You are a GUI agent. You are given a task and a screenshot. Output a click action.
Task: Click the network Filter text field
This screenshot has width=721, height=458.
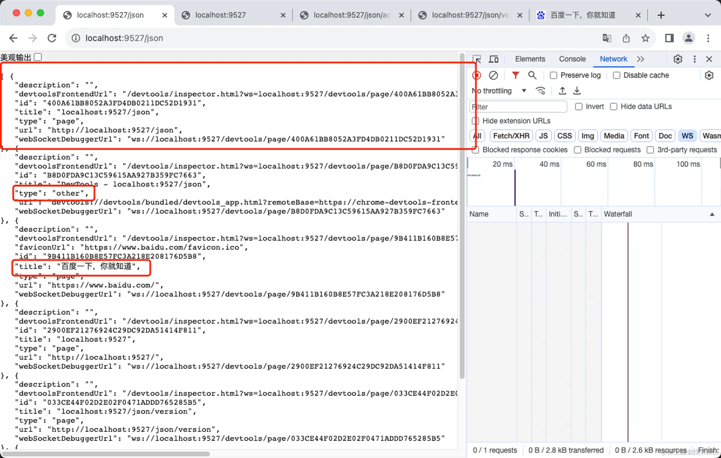[x=518, y=107]
